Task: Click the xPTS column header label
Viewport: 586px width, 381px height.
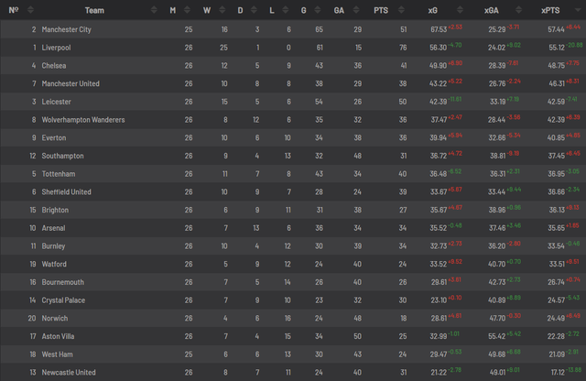Action: (x=550, y=10)
